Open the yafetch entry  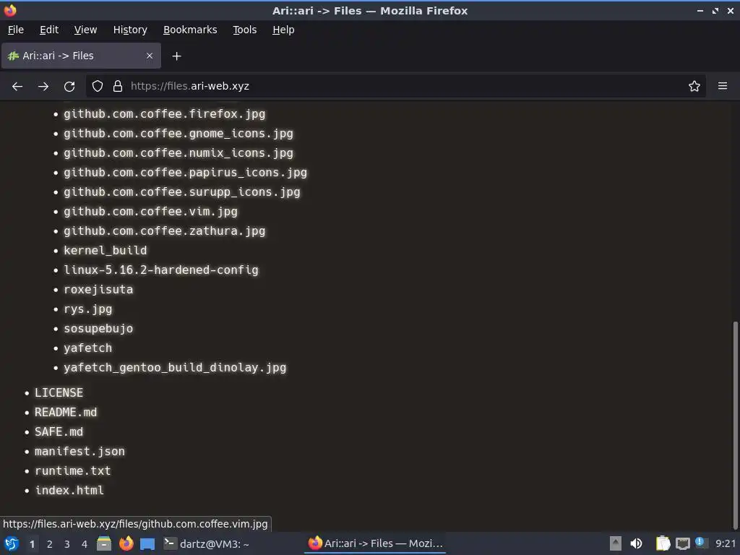point(87,348)
